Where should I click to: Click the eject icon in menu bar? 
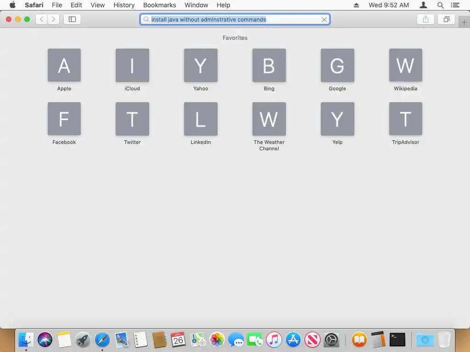[x=356, y=5]
